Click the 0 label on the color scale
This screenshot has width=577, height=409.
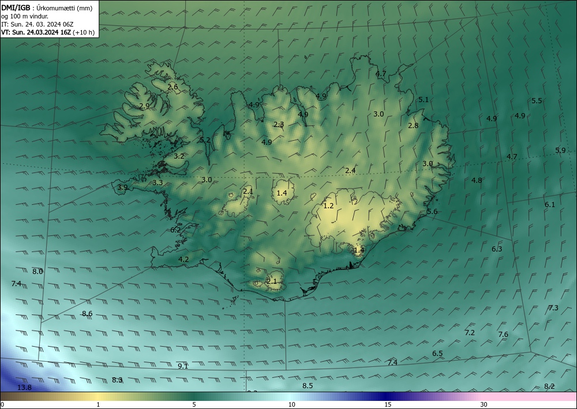(2, 404)
